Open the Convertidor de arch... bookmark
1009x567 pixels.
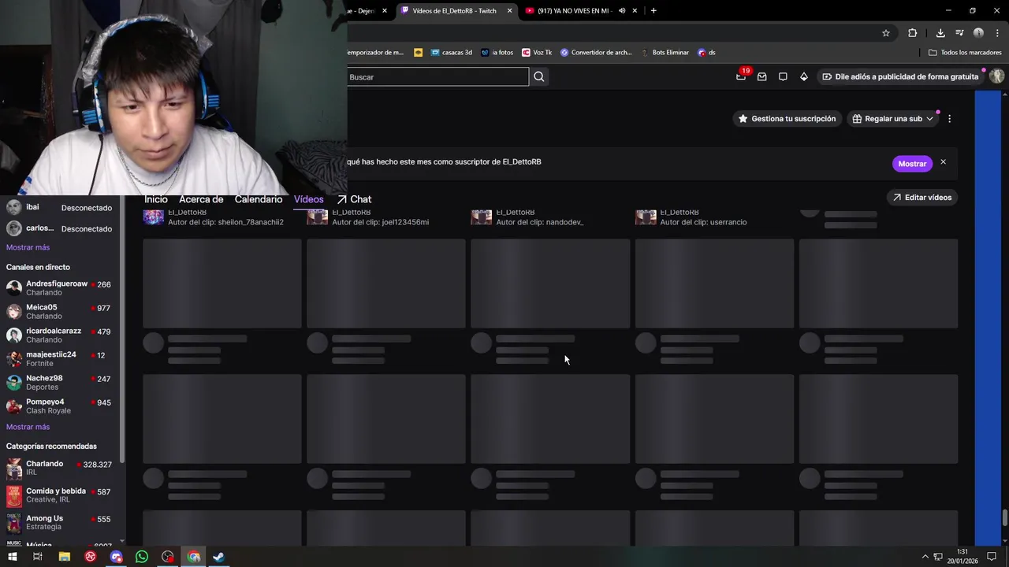pyautogui.click(x=596, y=53)
